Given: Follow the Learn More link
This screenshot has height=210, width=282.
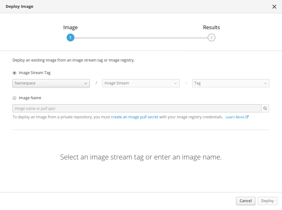Looking at the screenshot, I should click(x=235, y=117).
